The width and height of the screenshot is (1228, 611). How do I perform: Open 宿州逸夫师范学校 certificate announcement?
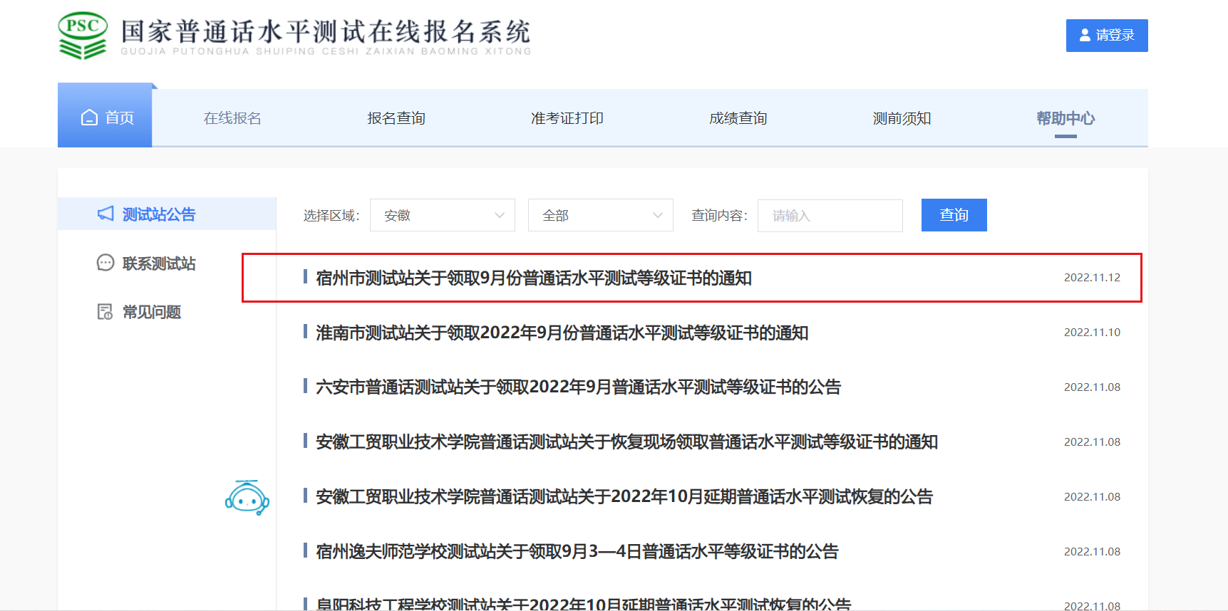(x=577, y=551)
